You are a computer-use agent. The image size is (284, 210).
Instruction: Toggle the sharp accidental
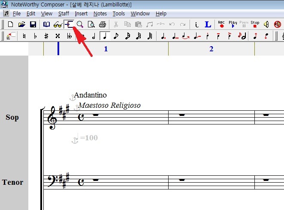click(46, 36)
